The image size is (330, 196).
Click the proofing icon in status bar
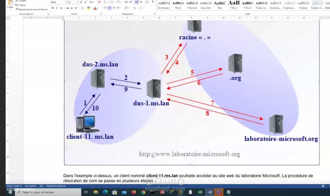coord(41,186)
